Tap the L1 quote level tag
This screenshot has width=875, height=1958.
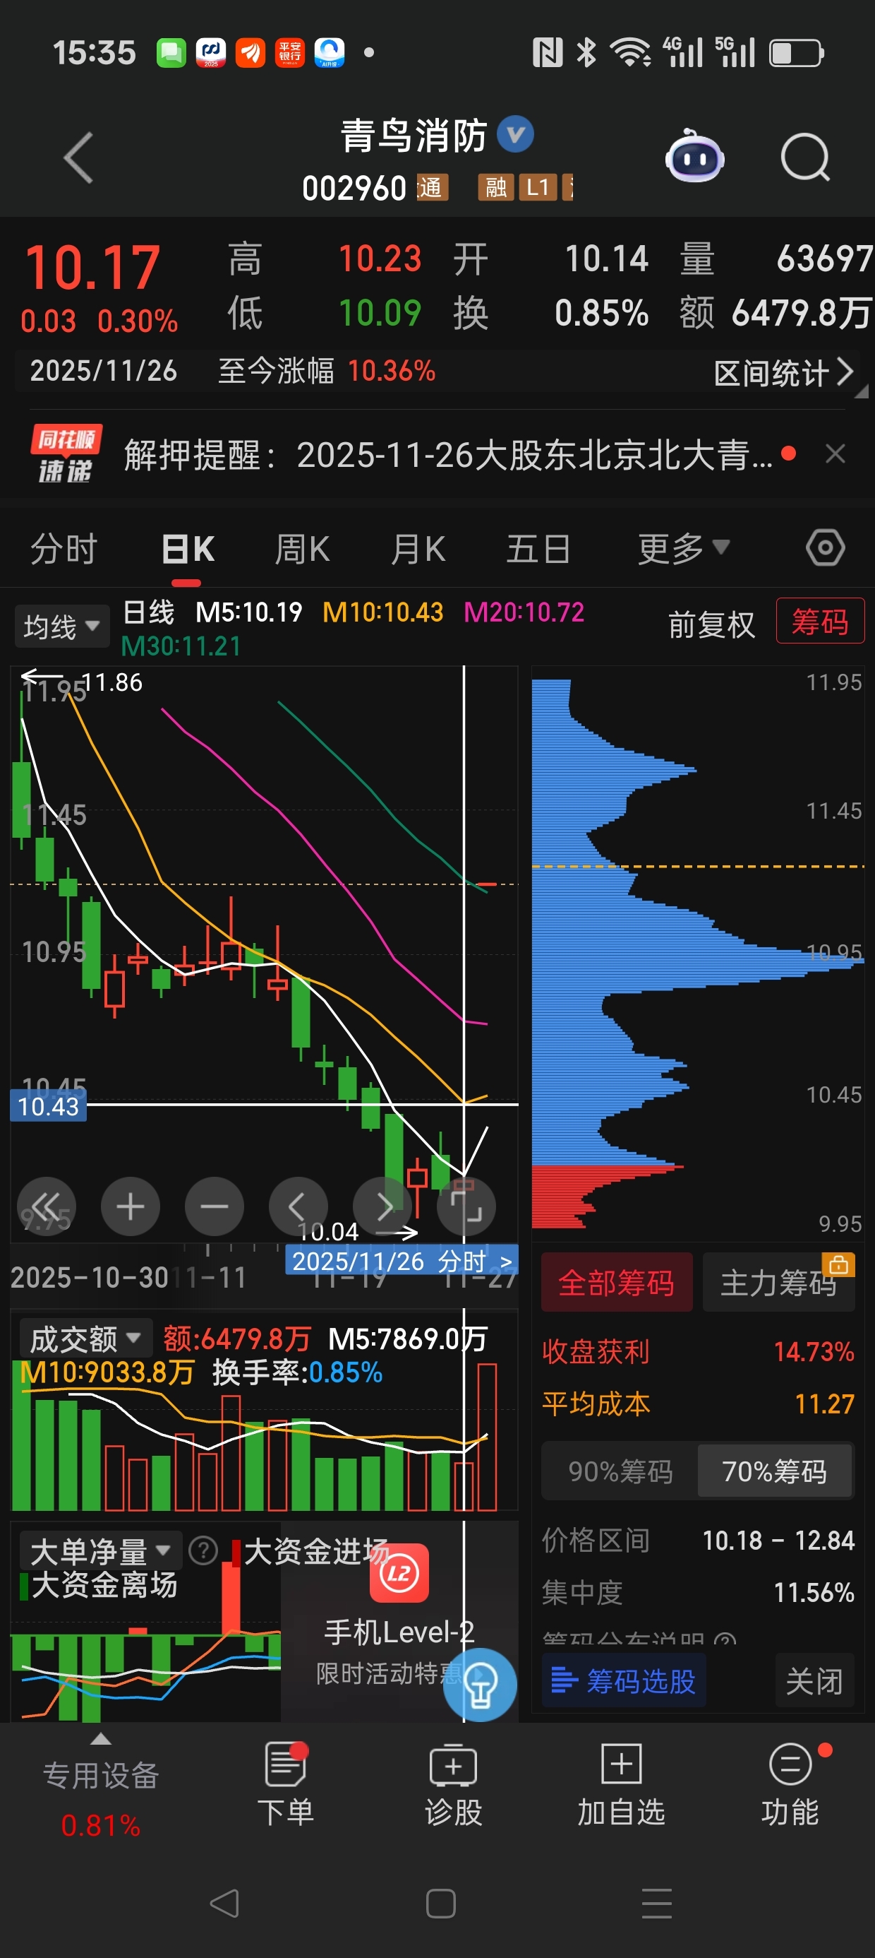coord(537,187)
